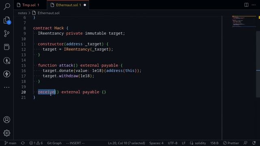Open the errors and warnings count
Viewport: 260px width, 146px height.
point(36,143)
